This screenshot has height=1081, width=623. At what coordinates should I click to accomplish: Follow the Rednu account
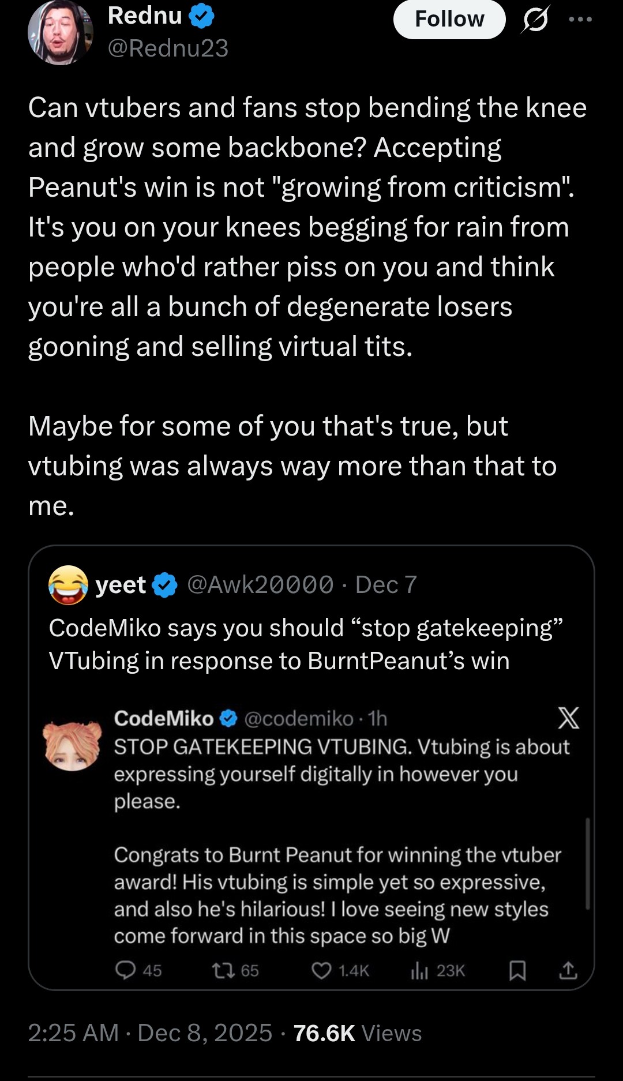click(x=449, y=19)
